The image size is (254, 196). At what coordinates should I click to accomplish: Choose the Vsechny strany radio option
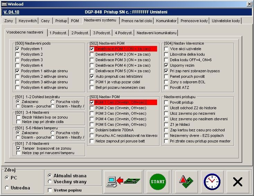tap(50, 181)
